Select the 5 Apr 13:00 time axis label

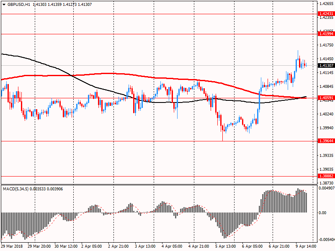226,246
